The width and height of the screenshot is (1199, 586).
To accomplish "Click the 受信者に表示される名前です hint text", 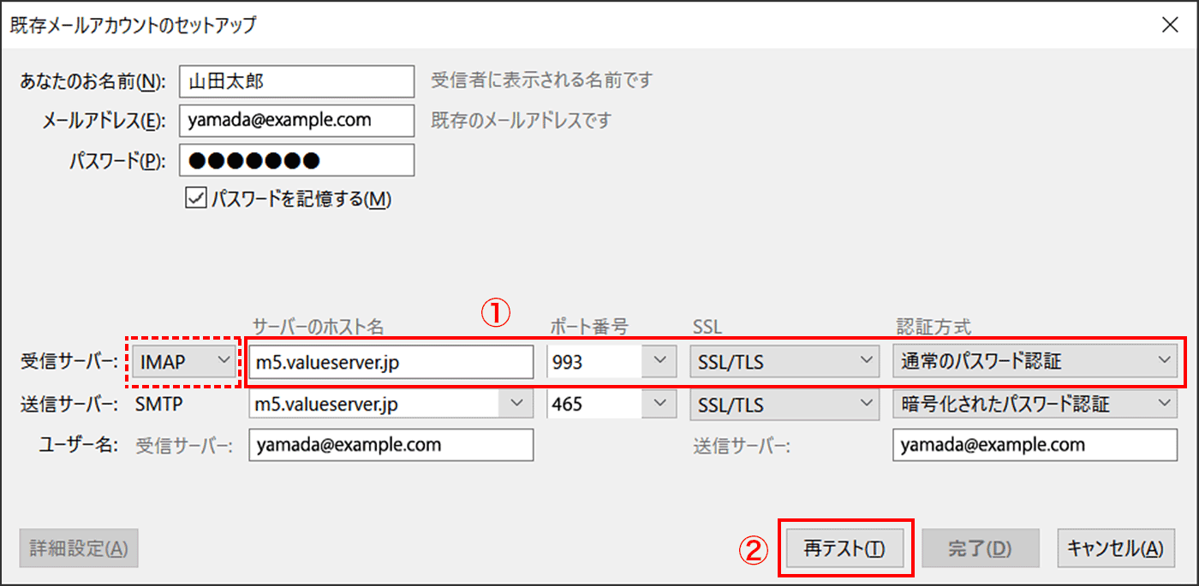I will coord(541,81).
